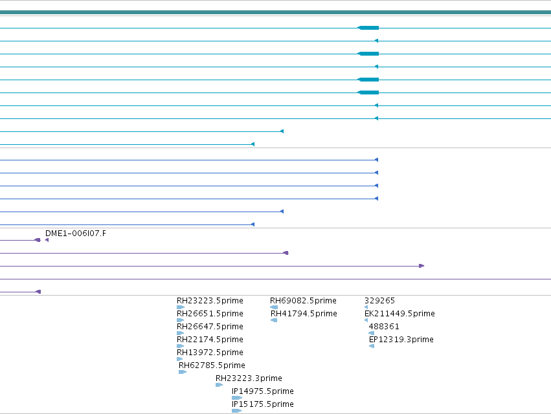
Task: Click the purple arrow glyph below DME1-006I07.F label
Action: click(47, 240)
